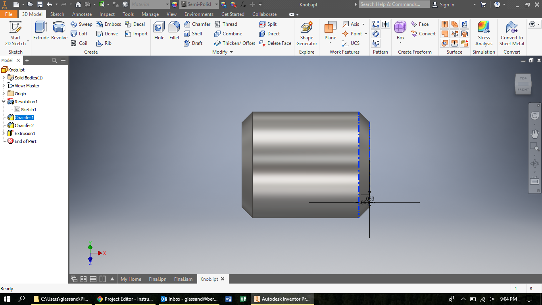Click Sign In
542x305 pixels.
coord(447,4)
